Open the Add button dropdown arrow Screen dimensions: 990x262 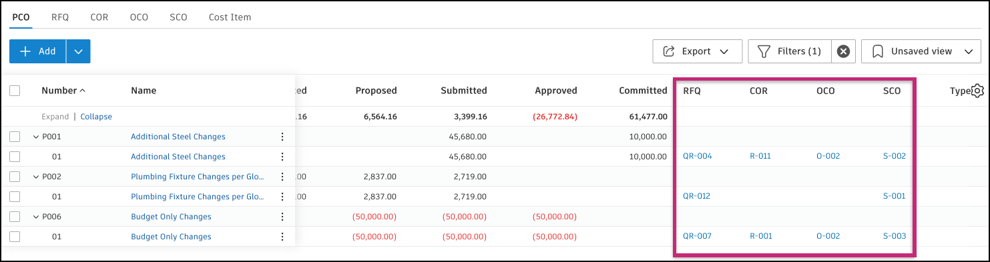(78, 51)
